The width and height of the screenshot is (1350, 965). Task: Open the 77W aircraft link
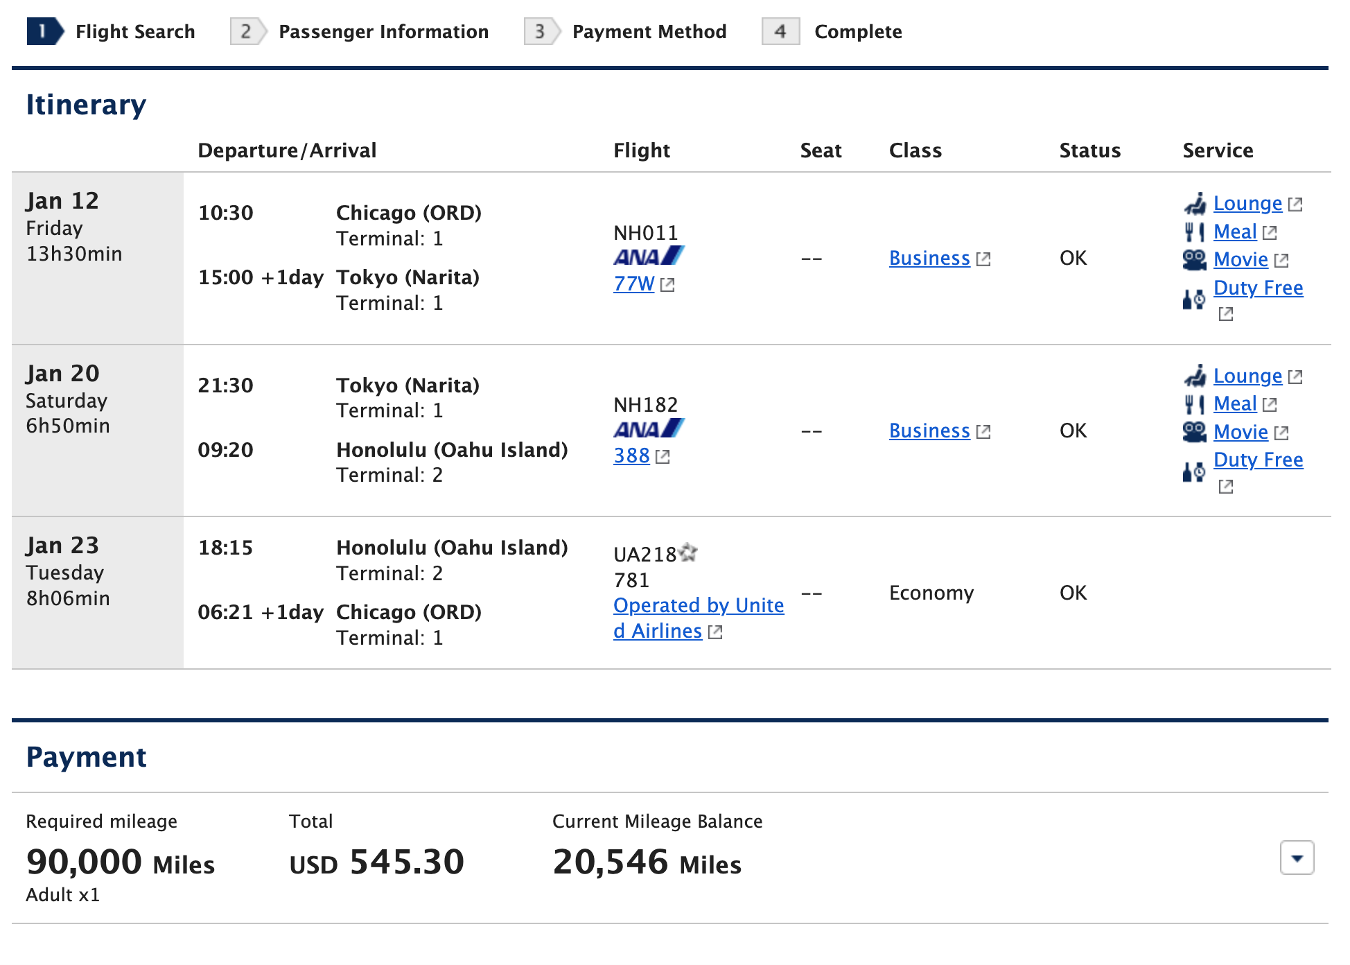[x=633, y=284]
